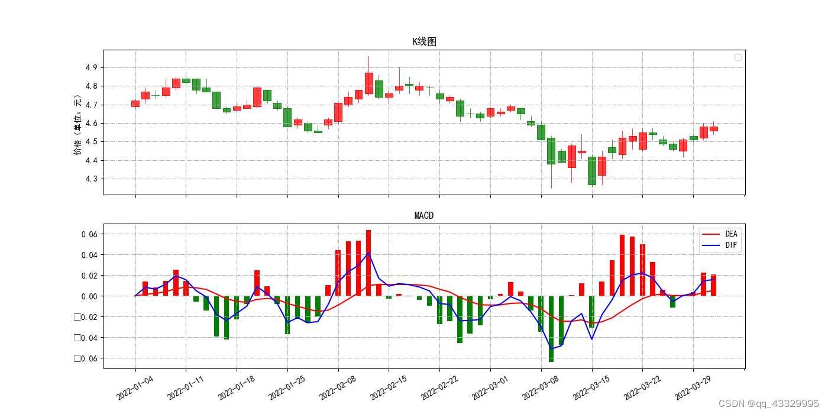Click the DIF legend label text

(731, 245)
